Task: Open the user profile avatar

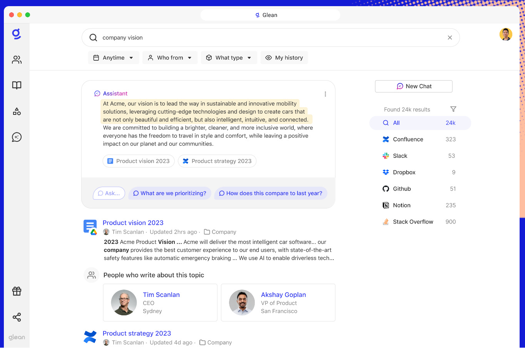Action: pos(506,34)
